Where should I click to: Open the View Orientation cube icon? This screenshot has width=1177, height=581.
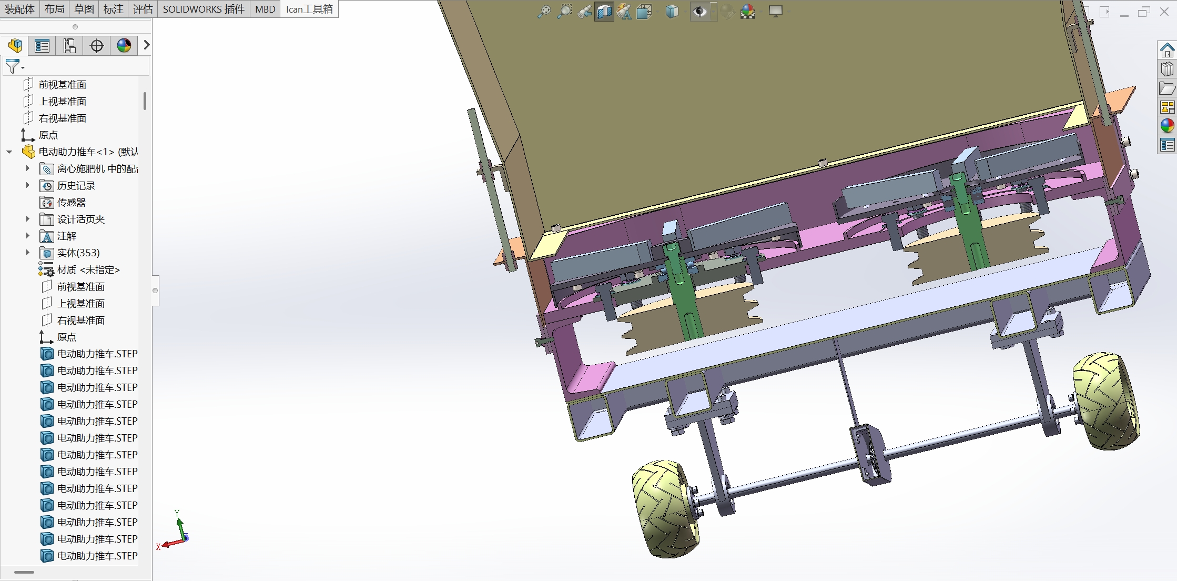click(x=644, y=12)
